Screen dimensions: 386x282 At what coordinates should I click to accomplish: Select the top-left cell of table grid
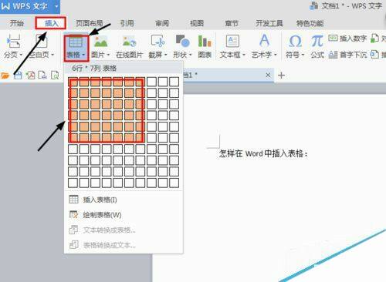[x=73, y=82]
